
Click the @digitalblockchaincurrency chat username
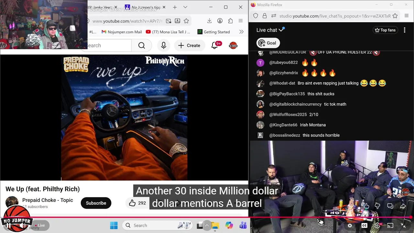point(295,104)
